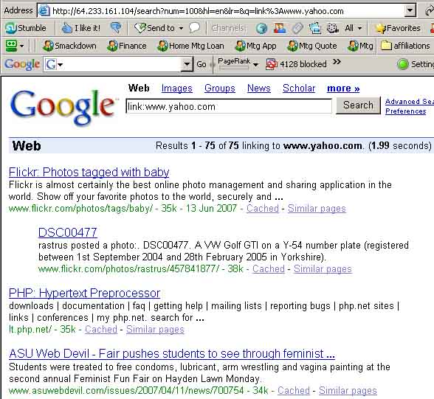The image size is (434, 399).
Task: Open the Google toolbar G search type dropdown
Action: pos(54,64)
